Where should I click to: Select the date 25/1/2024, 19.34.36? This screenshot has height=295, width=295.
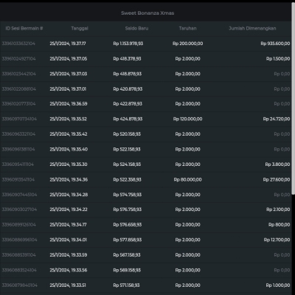(69, 179)
